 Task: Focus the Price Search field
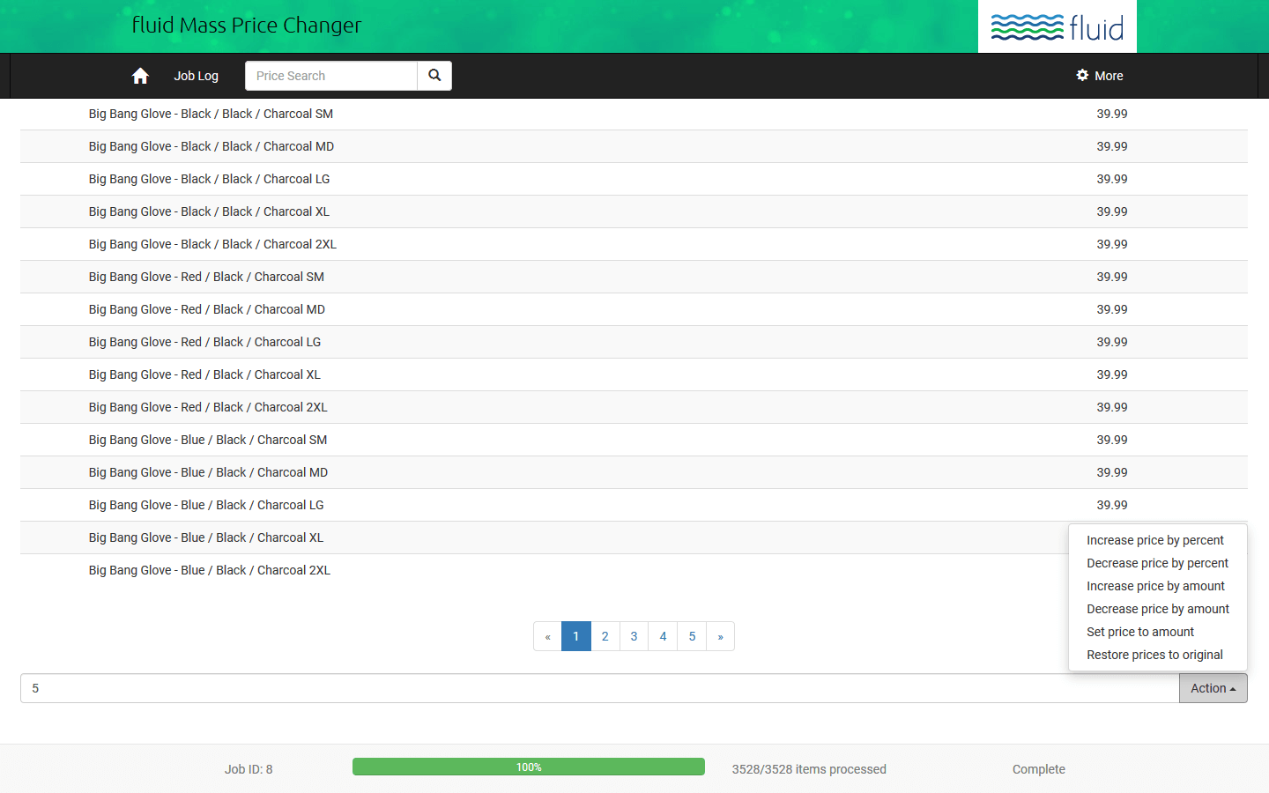(331, 76)
